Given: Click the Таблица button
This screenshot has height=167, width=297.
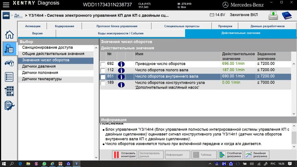Looking at the screenshot, I should click(x=204, y=155).
